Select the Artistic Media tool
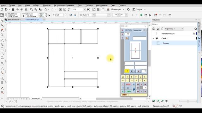This screenshot has height=113, width=202. pyautogui.click(x=2, y=45)
